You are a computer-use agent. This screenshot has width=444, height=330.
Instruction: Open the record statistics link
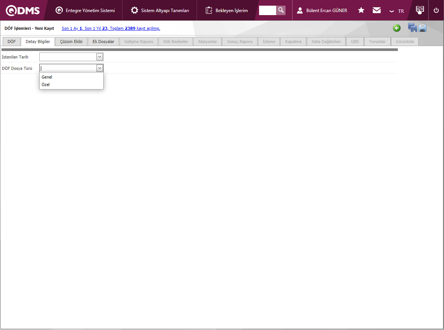point(111,28)
